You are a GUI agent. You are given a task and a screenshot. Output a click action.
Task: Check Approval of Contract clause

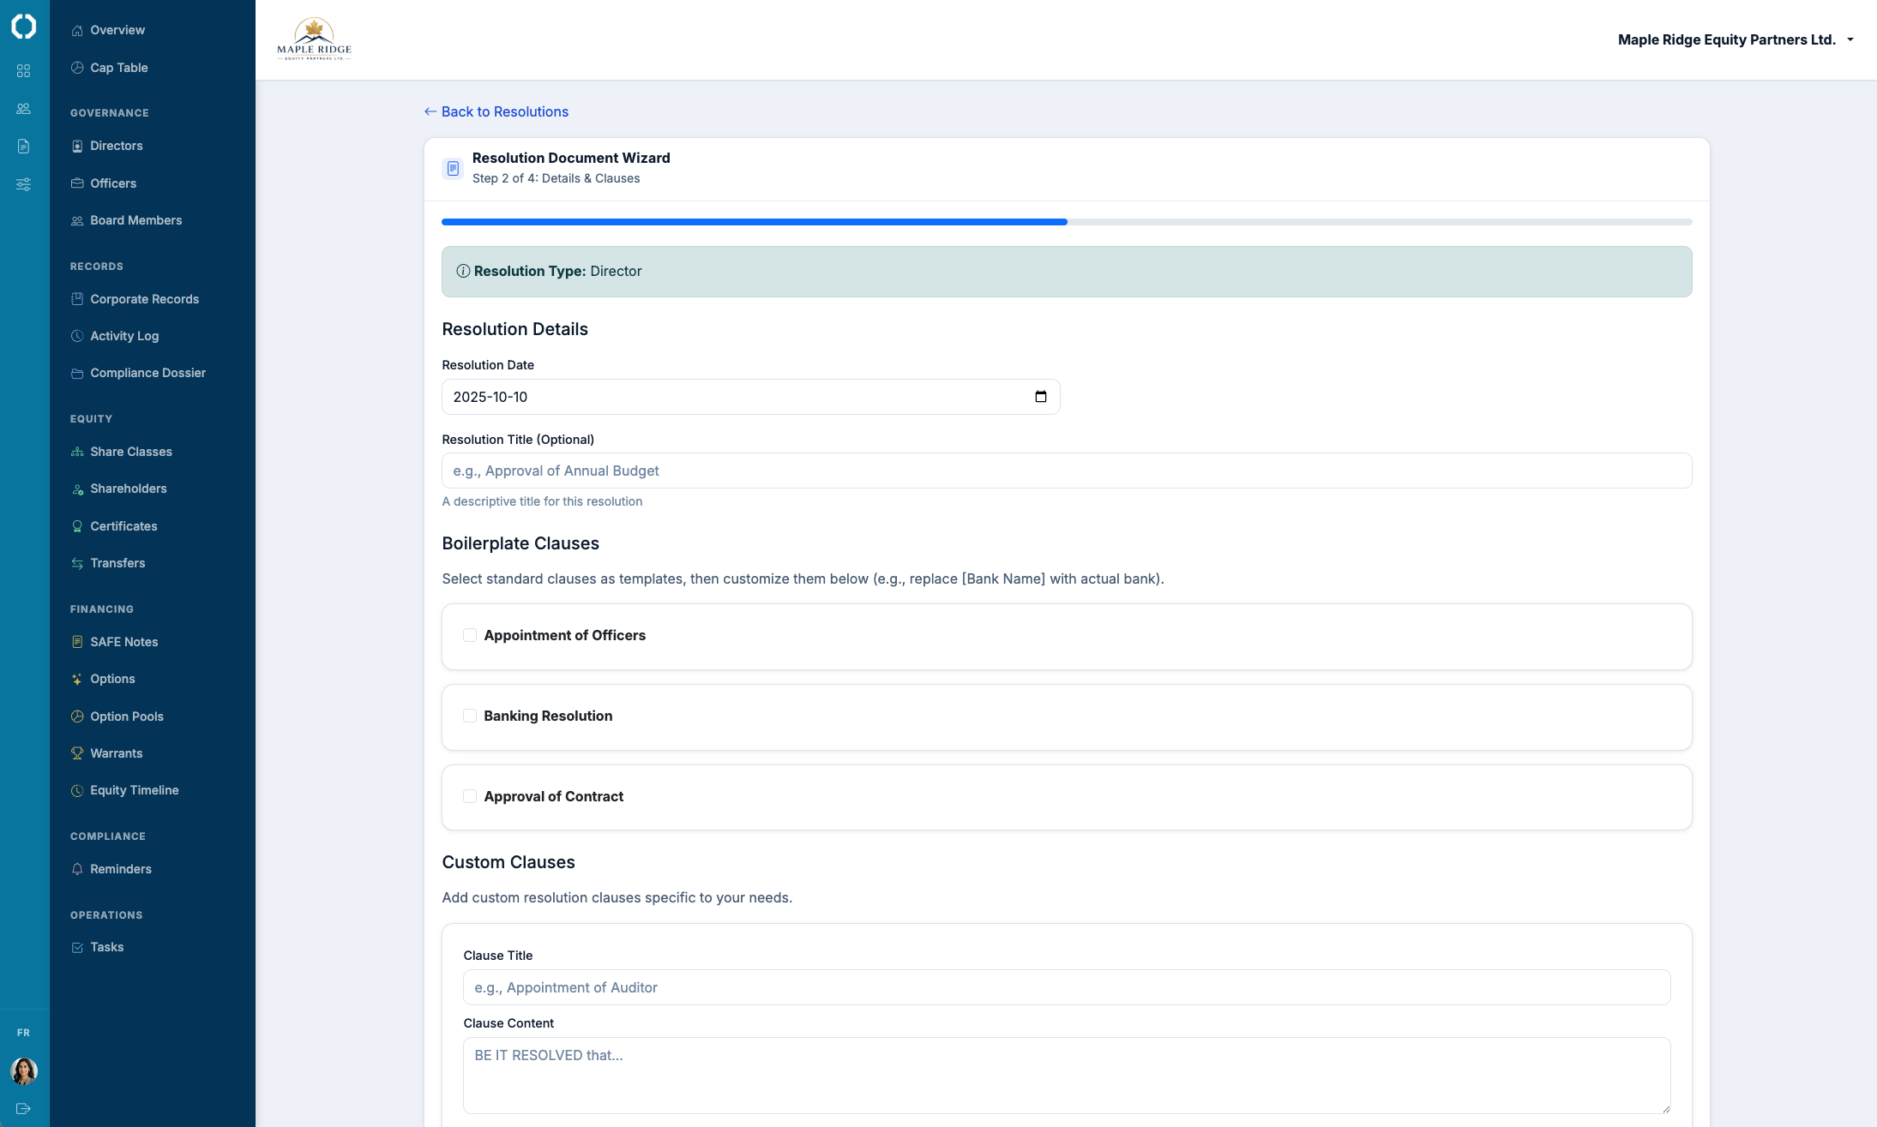(x=470, y=796)
